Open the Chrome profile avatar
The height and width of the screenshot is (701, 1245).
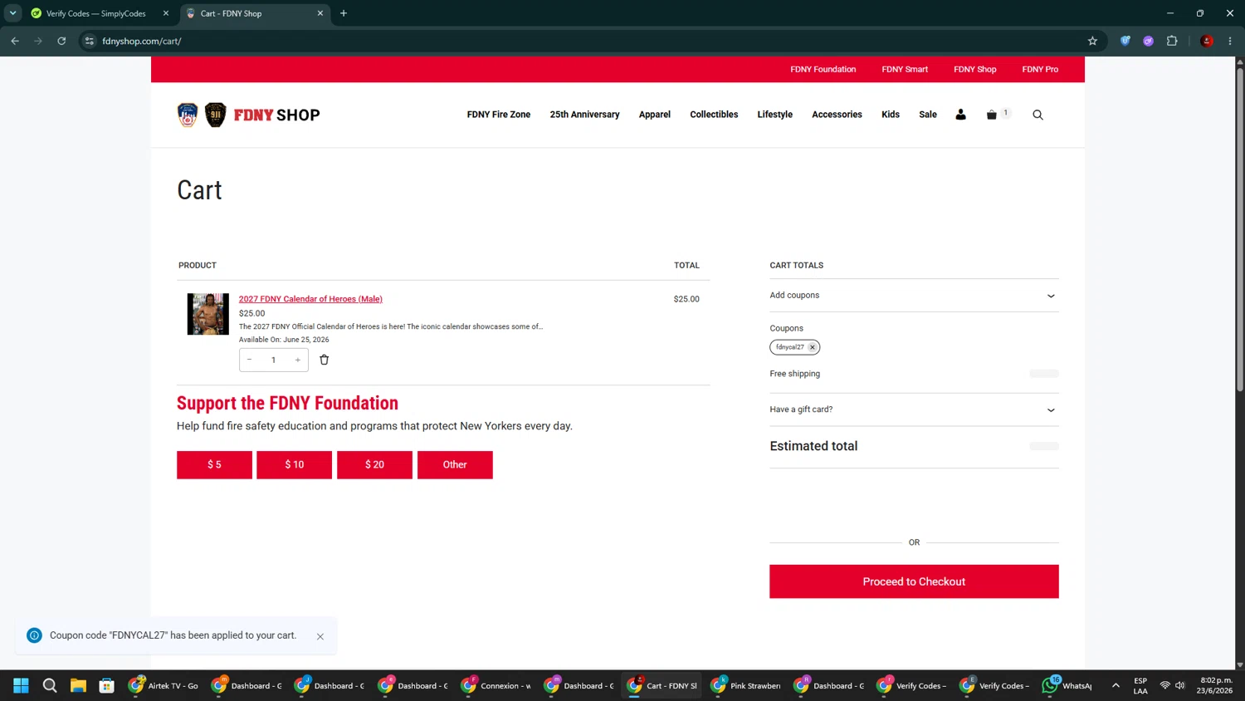point(1207,41)
